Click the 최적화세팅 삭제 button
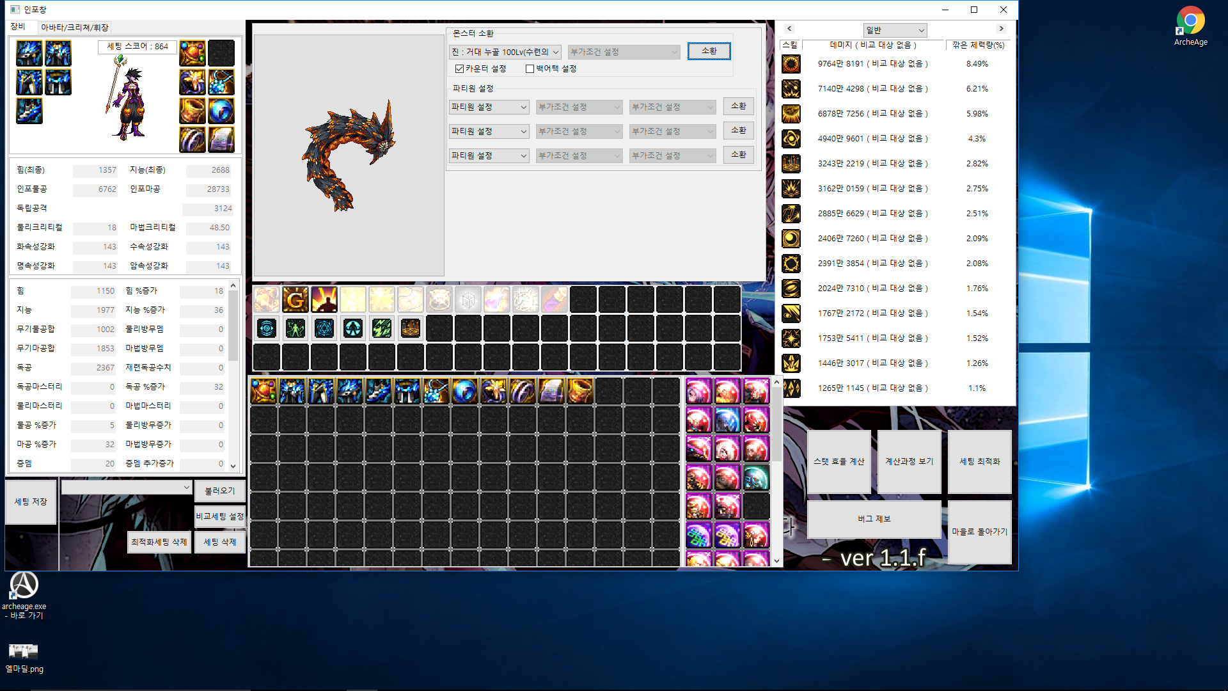 (x=159, y=542)
